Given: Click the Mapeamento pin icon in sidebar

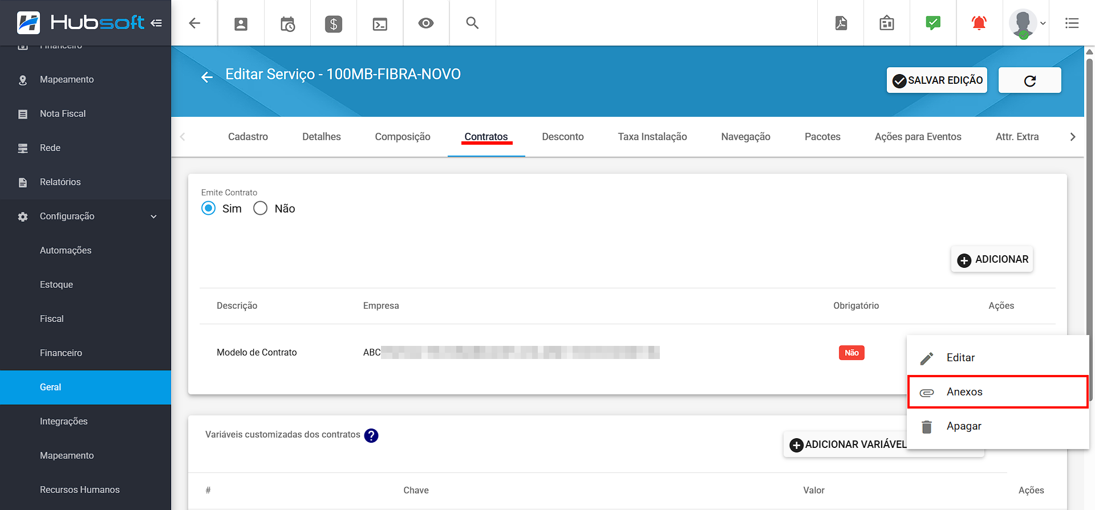Looking at the screenshot, I should point(23,80).
